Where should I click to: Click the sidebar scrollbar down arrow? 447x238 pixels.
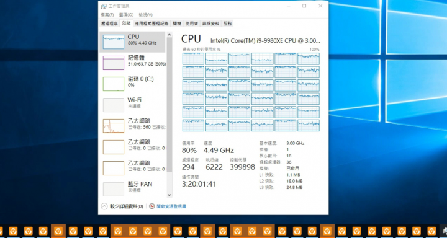pyautogui.click(x=169, y=195)
